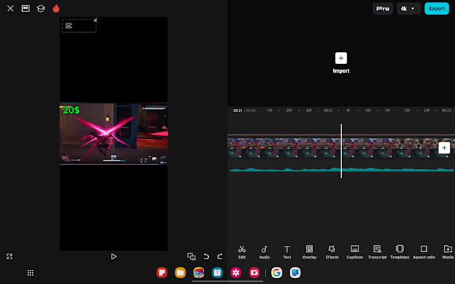The width and height of the screenshot is (455, 284).
Task: Open the red camera app in the taskbar
Action: [x=254, y=273]
